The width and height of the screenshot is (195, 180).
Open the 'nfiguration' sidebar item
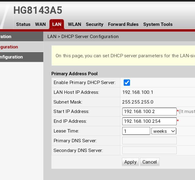click(x=22, y=57)
